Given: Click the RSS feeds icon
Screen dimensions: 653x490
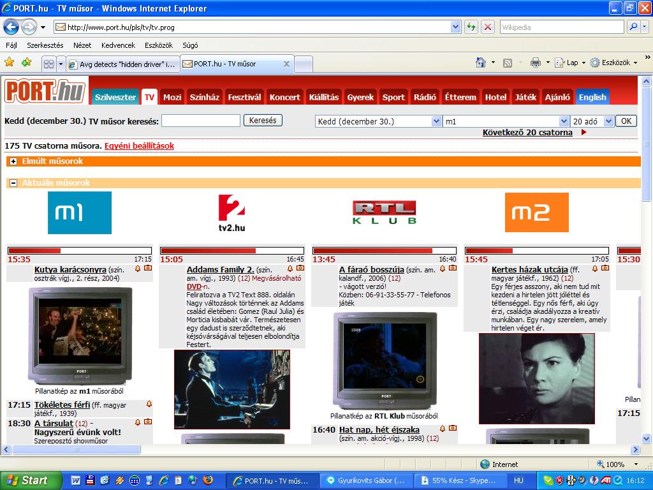Looking at the screenshot, I should pyautogui.click(x=507, y=63).
